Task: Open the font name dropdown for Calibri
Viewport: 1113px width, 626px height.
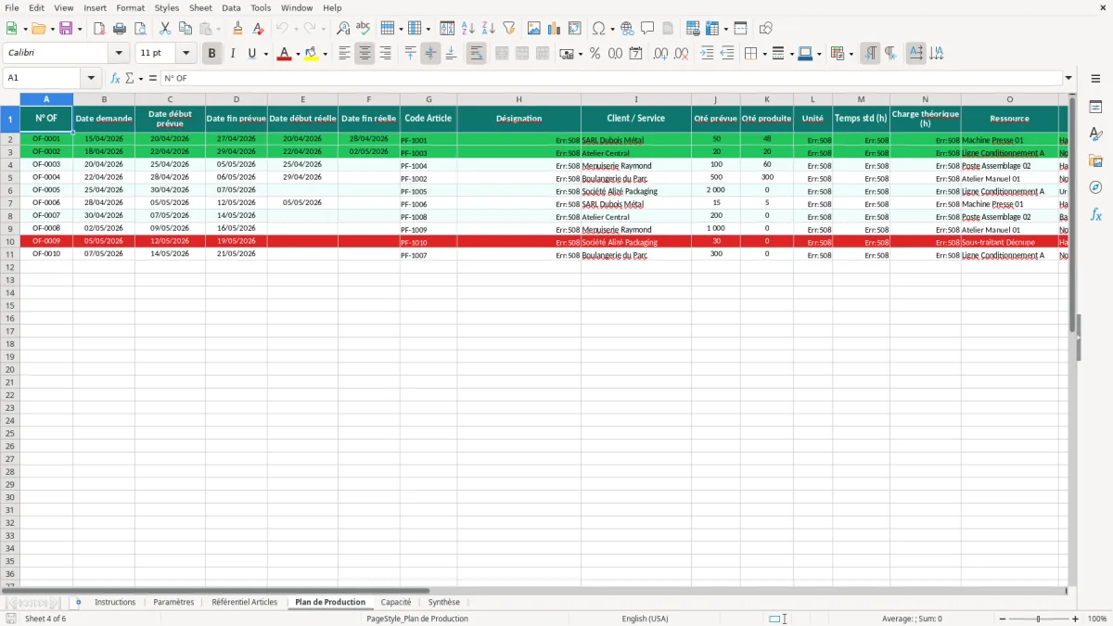Action: point(119,54)
